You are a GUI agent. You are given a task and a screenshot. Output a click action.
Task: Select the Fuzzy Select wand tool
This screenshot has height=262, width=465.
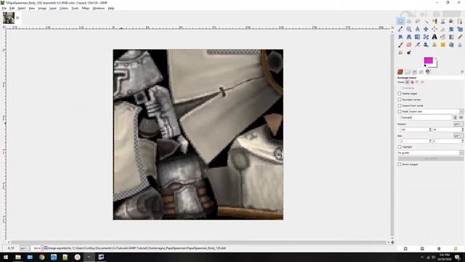point(426,21)
